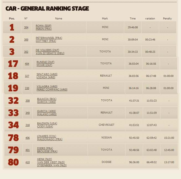The width and height of the screenshot is (181, 179).
Task: Click car number 300 link
Action: tap(26, 40)
